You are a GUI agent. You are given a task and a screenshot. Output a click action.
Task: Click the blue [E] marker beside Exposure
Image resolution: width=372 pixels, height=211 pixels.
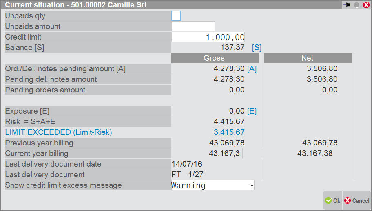click(252, 111)
